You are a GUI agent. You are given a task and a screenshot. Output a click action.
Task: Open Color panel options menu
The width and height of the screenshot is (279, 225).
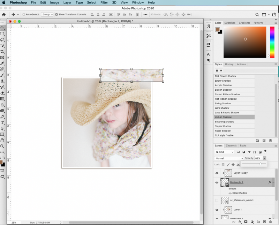coord(276,23)
